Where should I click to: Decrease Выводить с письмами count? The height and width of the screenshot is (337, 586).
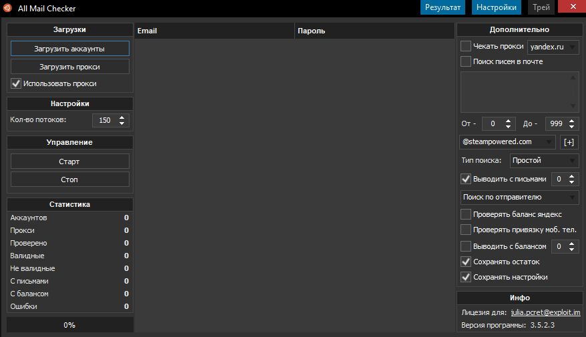pos(571,182)
